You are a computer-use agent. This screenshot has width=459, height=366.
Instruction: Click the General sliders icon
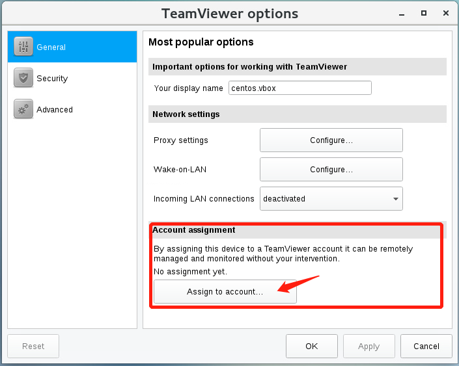pos(23,46)
